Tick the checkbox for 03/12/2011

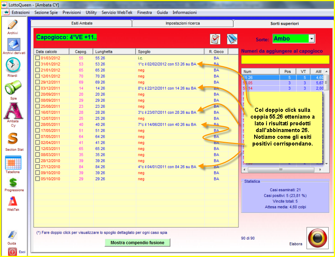pyautogui.click(x=37, y=88)
